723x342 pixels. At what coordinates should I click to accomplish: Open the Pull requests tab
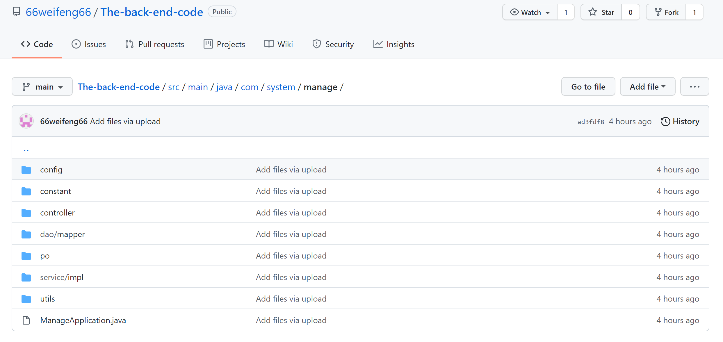tap(155, 44)
